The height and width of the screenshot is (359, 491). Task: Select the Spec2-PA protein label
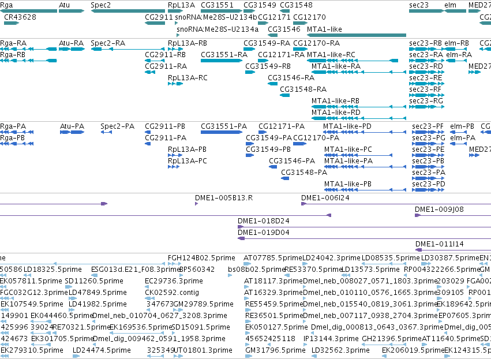[118, 126]
